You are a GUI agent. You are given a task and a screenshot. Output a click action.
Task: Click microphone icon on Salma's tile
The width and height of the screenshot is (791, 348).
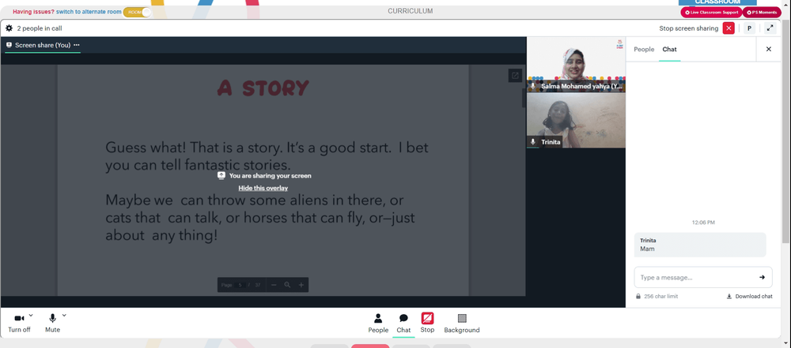532,86
